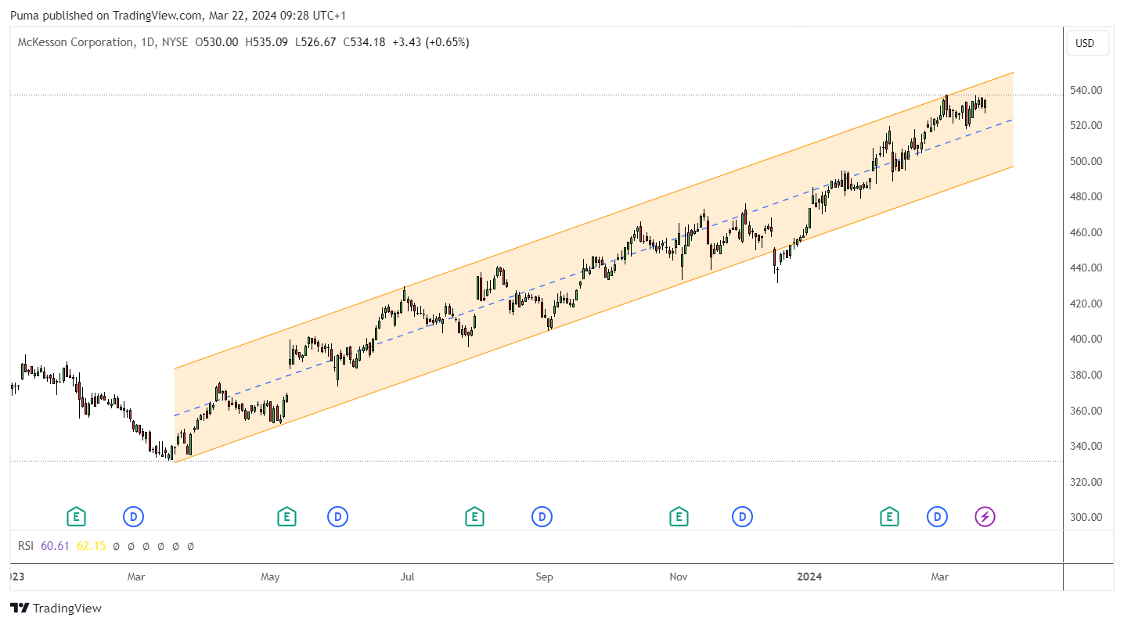The height and width of the screenshot is (625, 1124).
Task: Open the earnings marker near November
Action: pyautogui.click(x=679, y=516)
